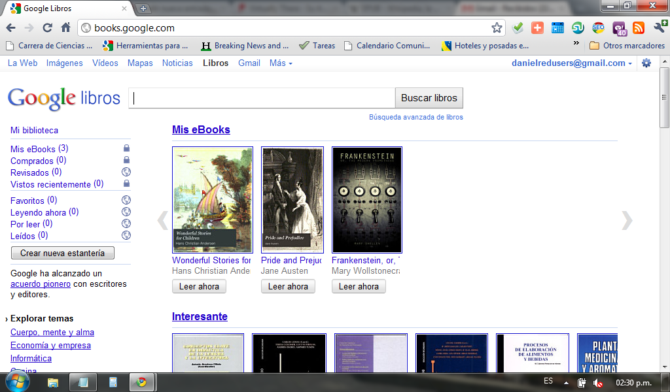Click Leer ahora under Frankenstein
Image resolution: width=670 pixels, height=392 pixels.
pyautogui.click(x=359, y=286)
